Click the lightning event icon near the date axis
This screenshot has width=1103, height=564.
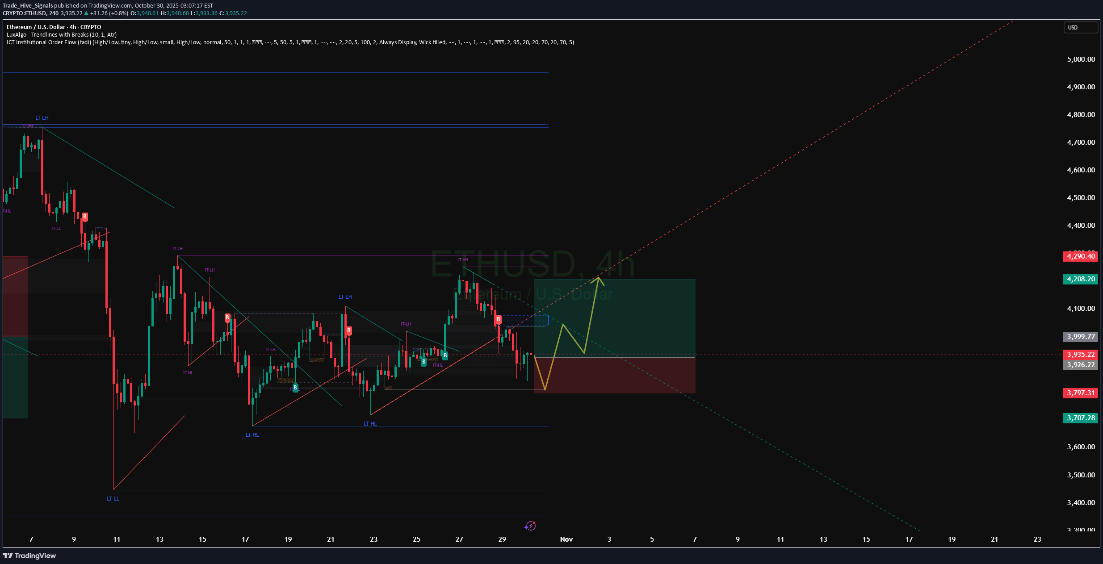(x=530, y=526)
